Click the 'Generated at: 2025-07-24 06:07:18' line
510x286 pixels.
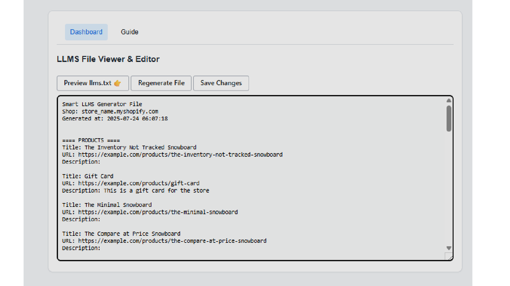click(x=115, y=119)
